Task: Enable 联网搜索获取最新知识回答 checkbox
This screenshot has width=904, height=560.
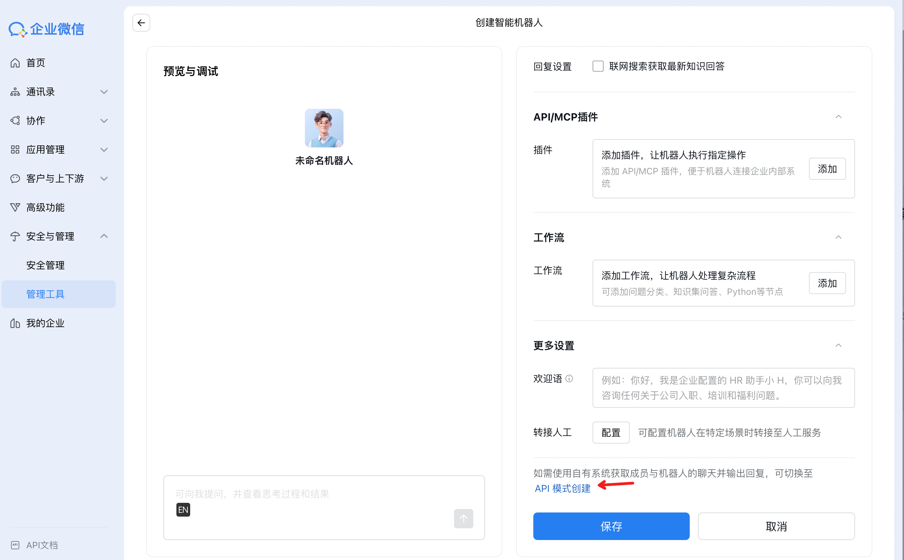Action: click(598, 66)
